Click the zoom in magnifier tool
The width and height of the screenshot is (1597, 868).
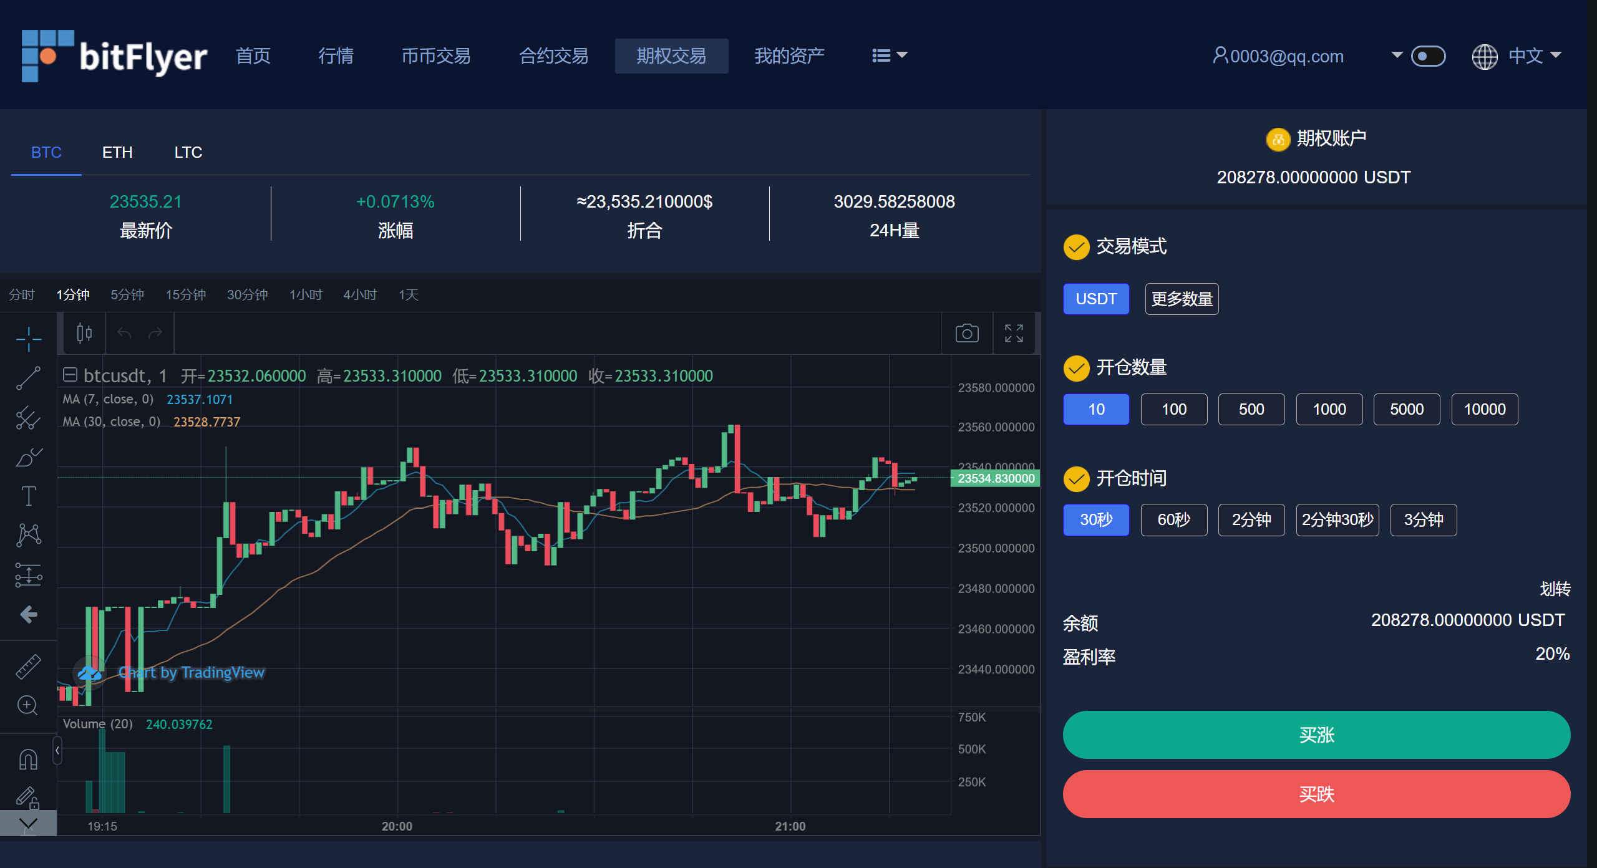(27, 705)
